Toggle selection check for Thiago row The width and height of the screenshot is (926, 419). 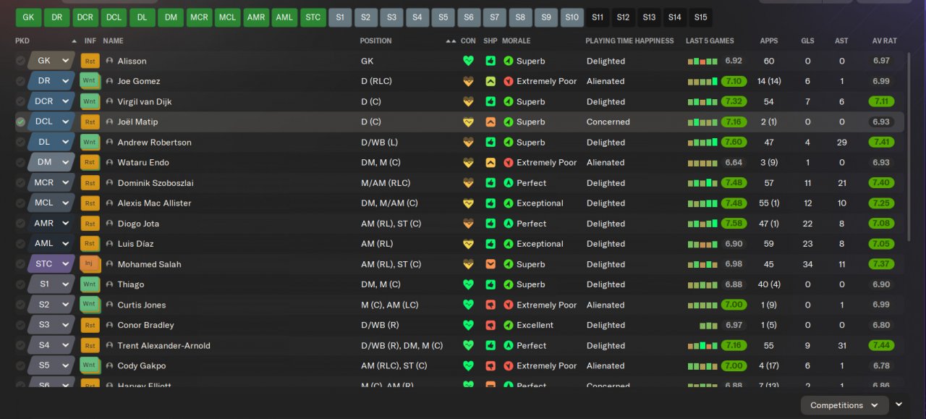click(x=20, y=284)
